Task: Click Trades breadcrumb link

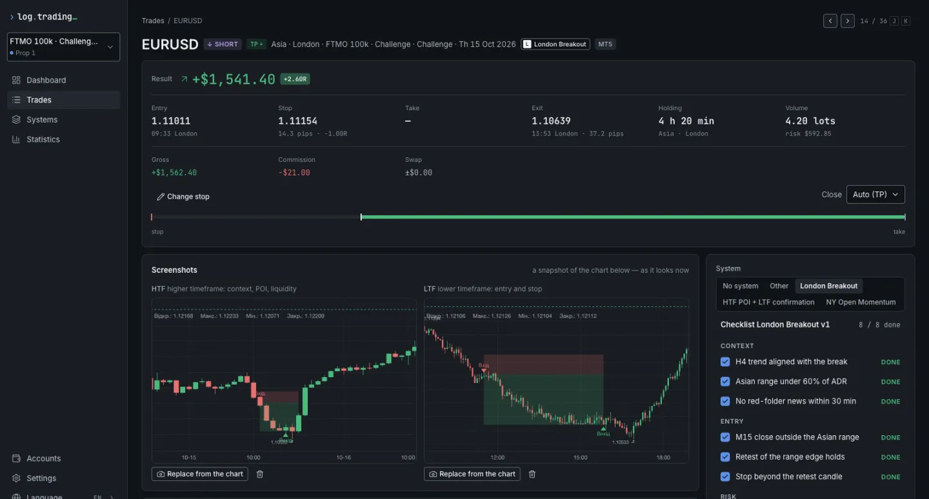Action: coord(153,21)
